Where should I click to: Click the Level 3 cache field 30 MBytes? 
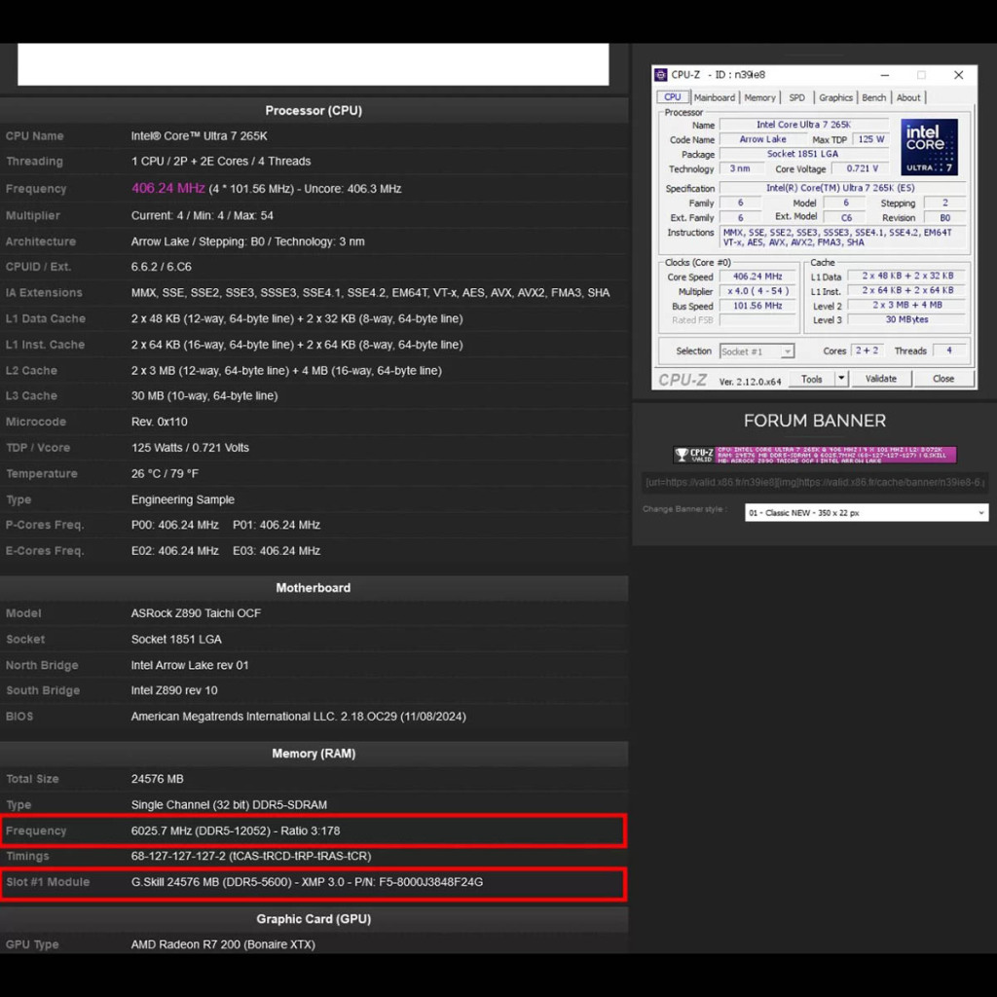point(906,319)
